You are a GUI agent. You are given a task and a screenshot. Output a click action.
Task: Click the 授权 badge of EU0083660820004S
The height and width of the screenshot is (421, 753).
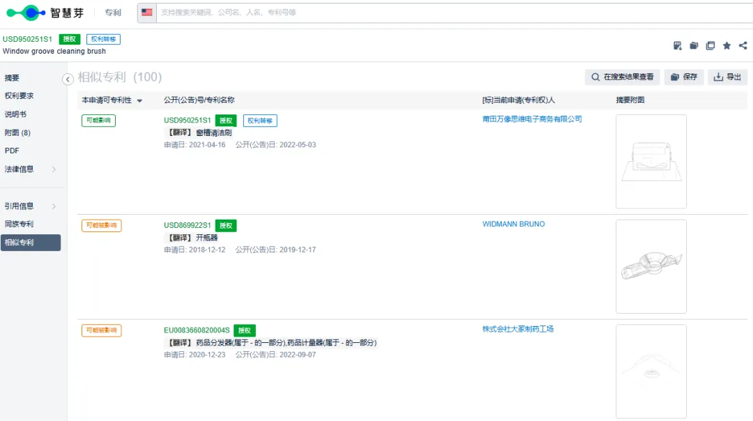245,331
